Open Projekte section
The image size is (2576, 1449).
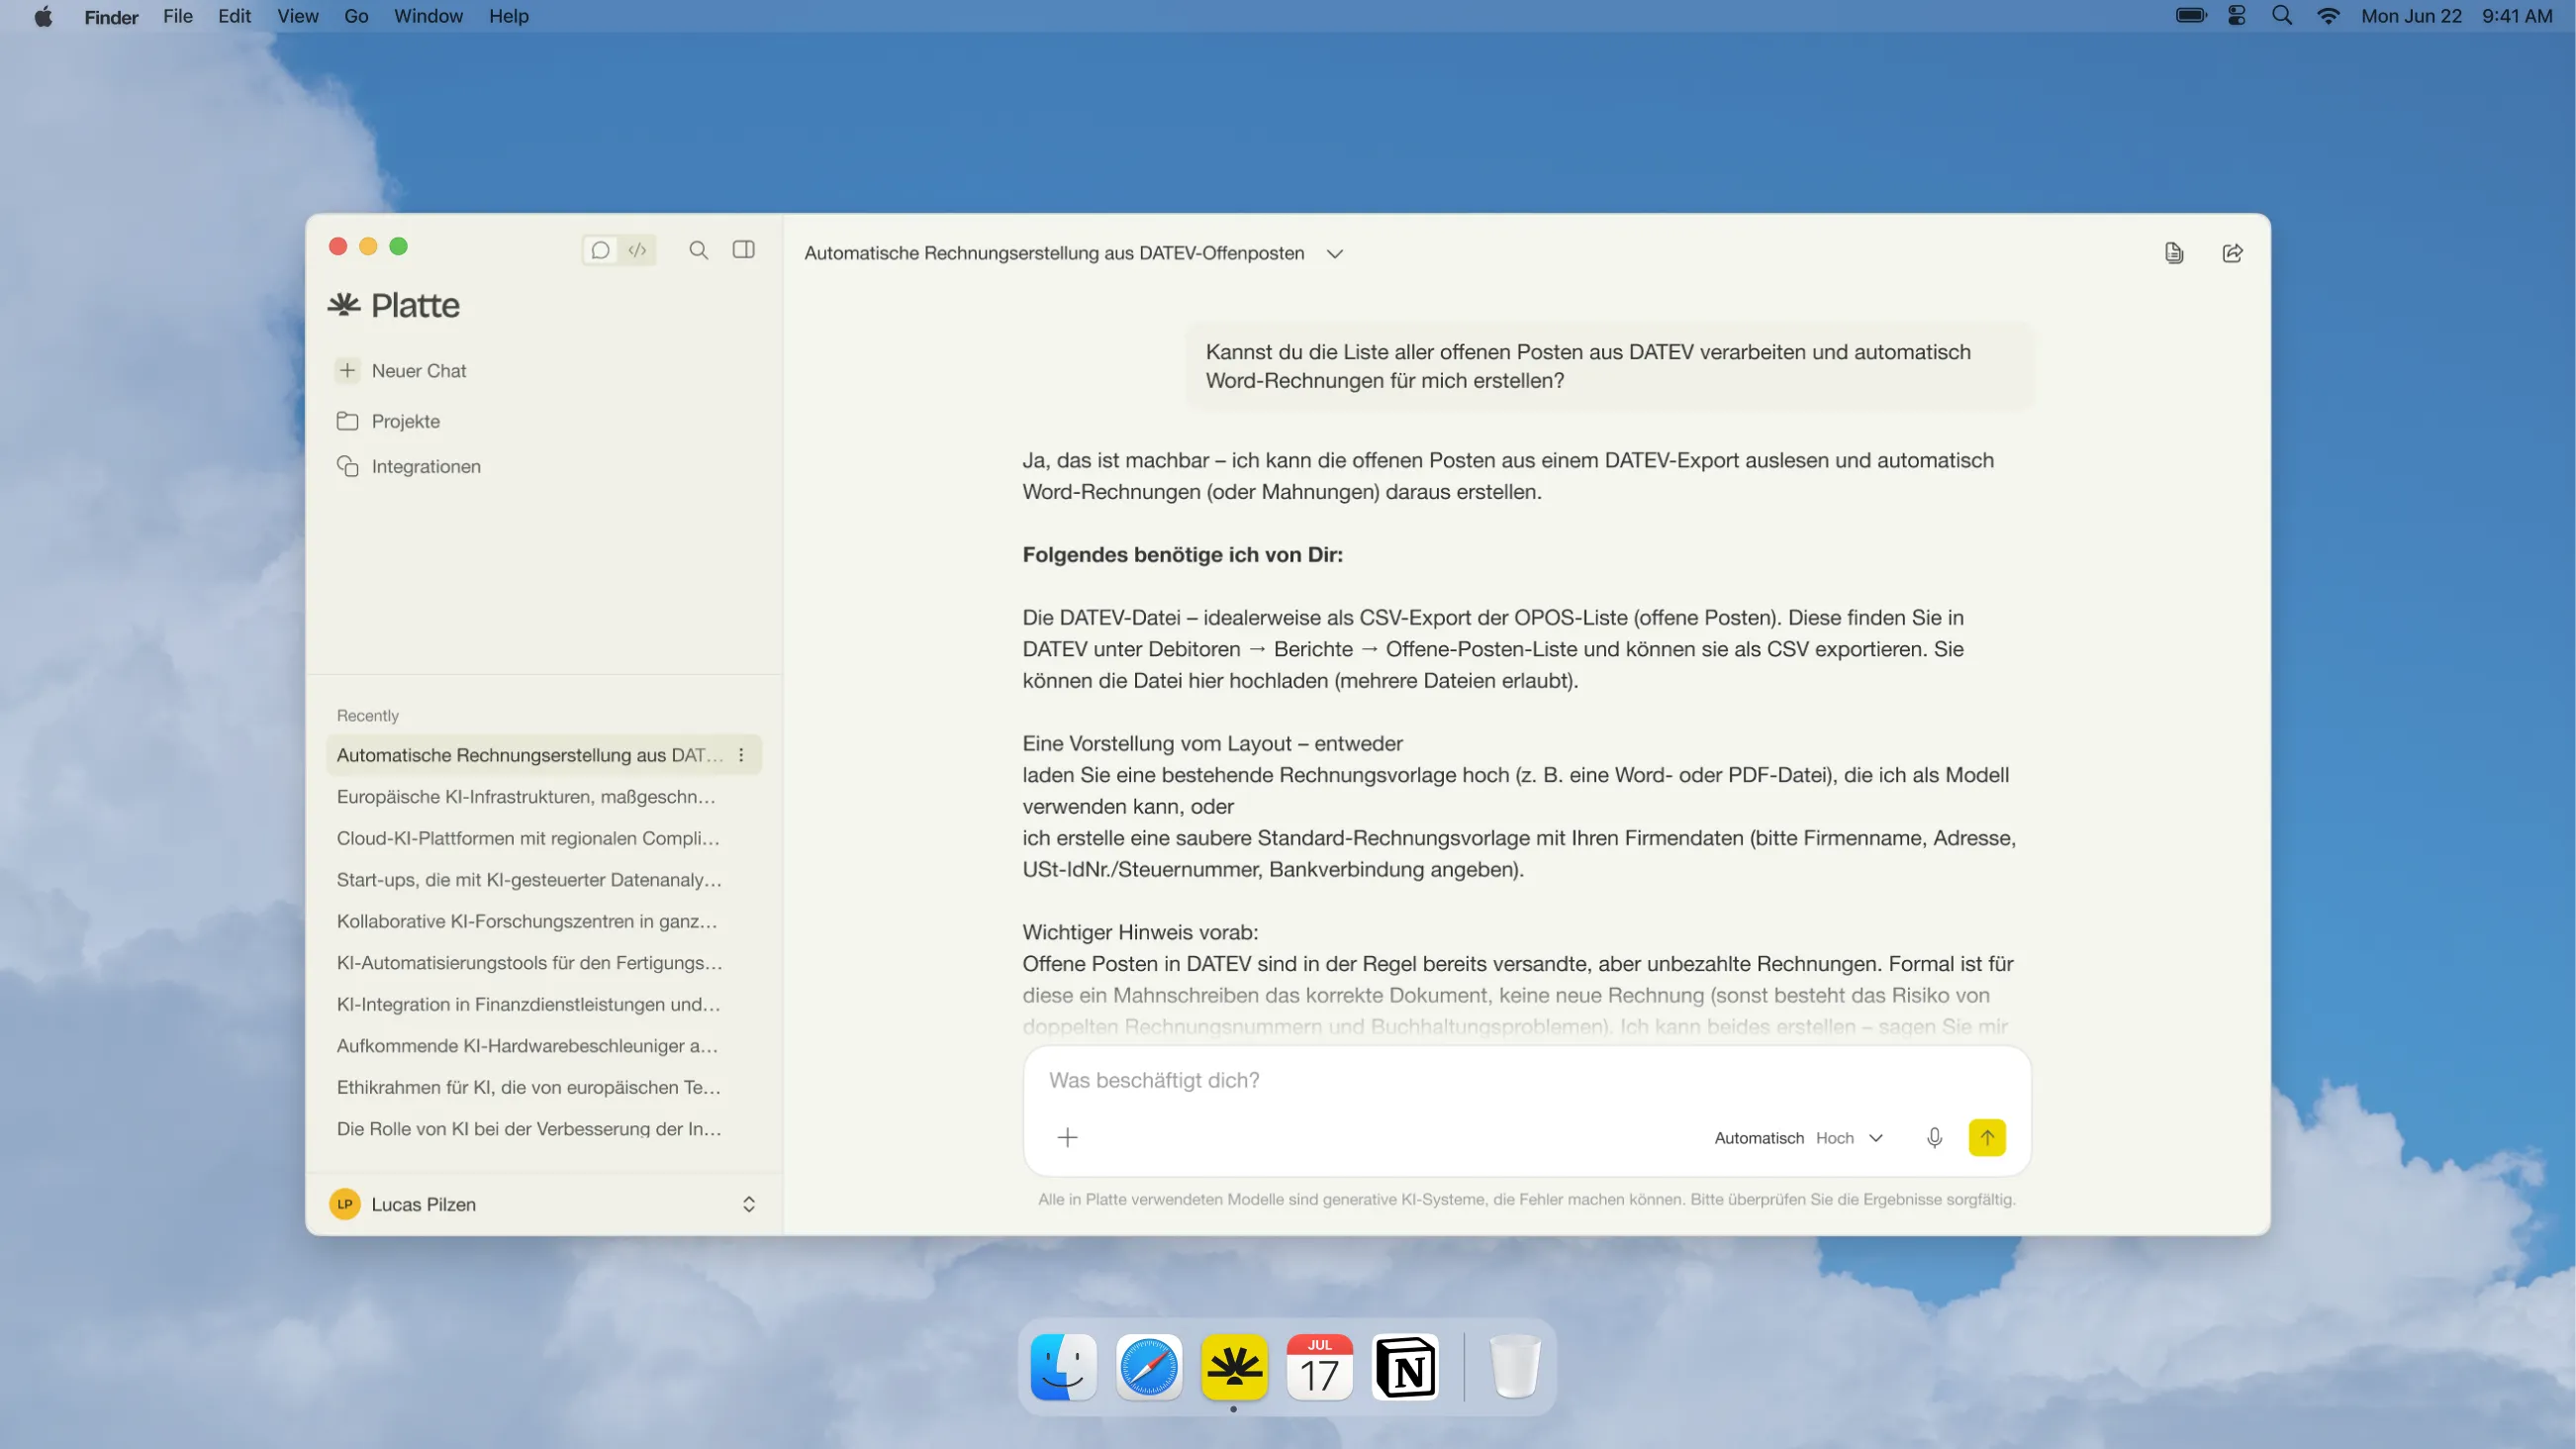coord(388,421)
